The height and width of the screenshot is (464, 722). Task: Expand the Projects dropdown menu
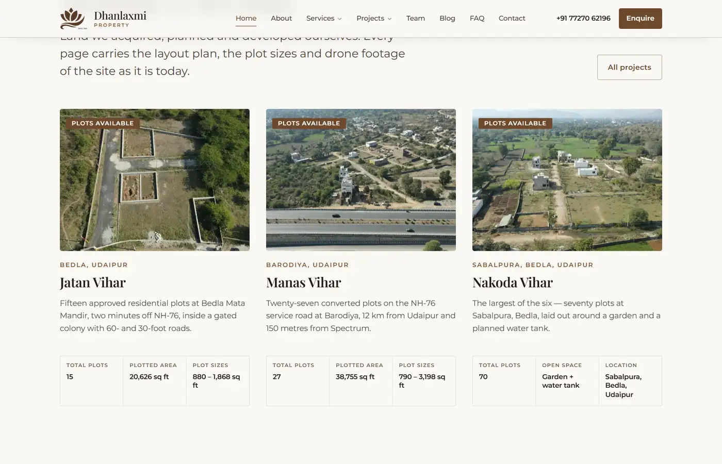(374, 18)
